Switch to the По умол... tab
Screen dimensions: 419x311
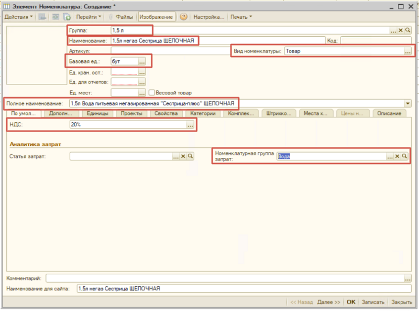click(x=23, y=113)
